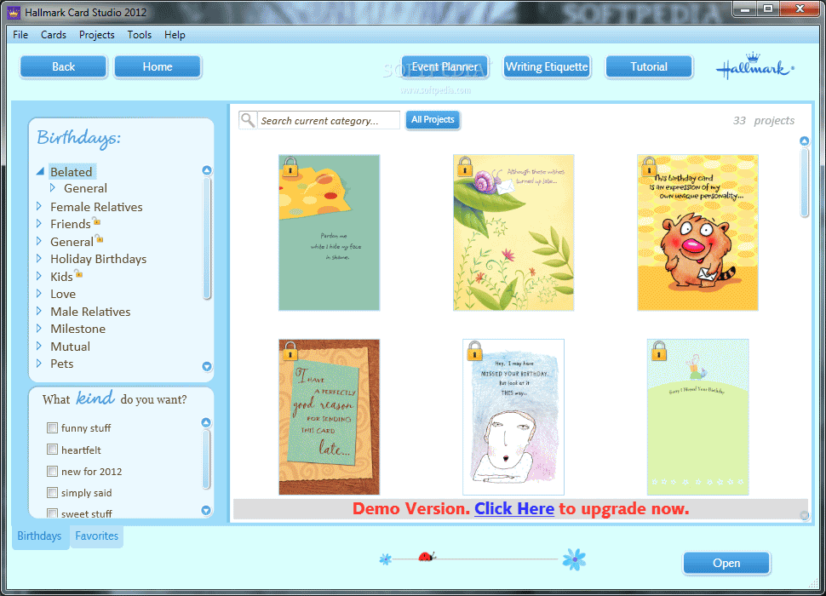Collapse the Belated category
826x596 pixels.
point(40,172)
